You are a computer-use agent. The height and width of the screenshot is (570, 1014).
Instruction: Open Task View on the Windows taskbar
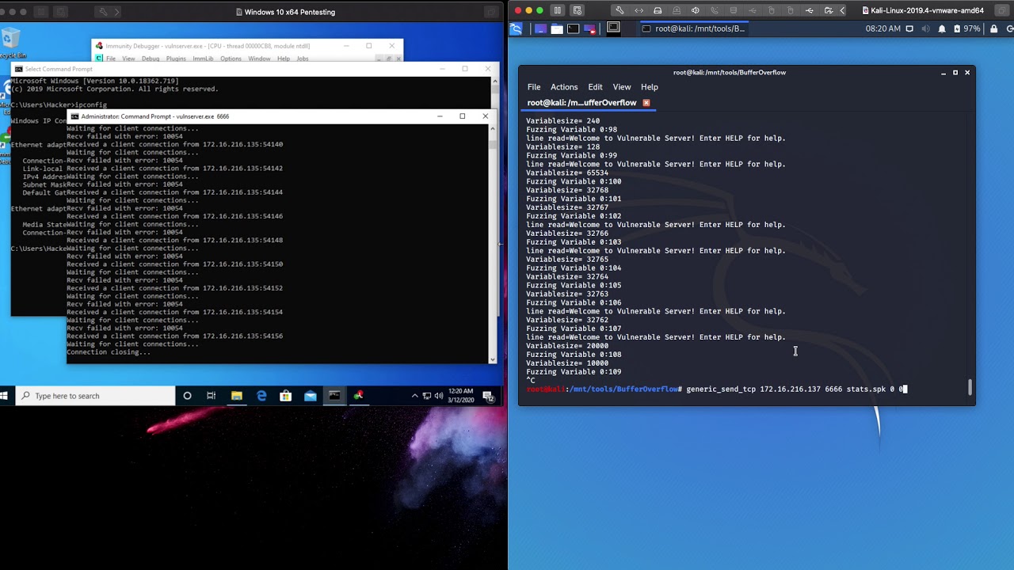212,396
